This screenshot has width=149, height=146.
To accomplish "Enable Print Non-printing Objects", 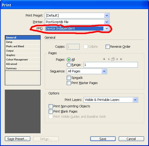I will point(50,106).
